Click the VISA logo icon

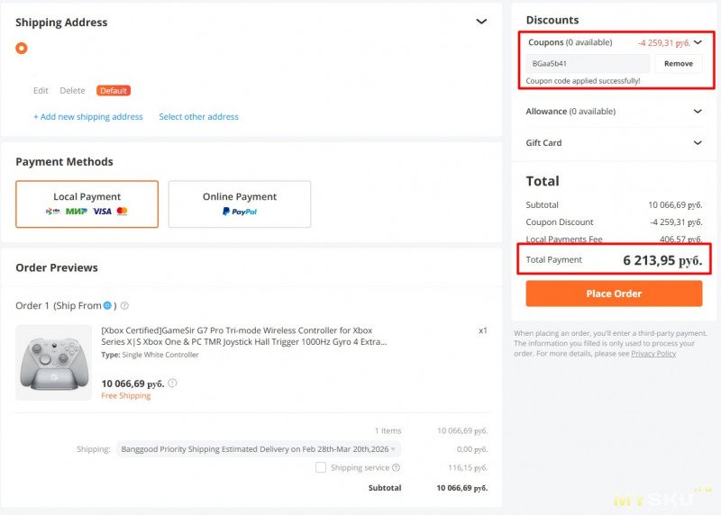tap(102, 212)
